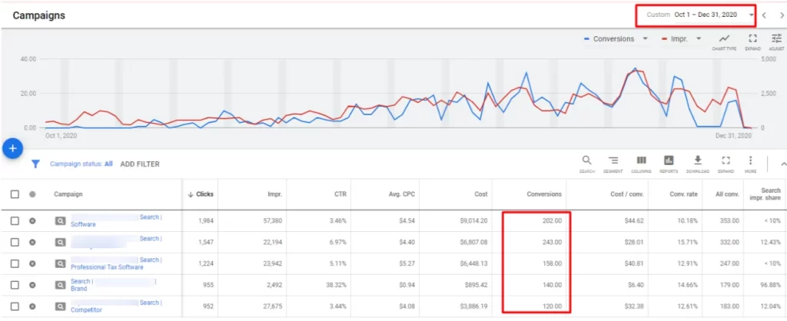Open the custom date range dropdown
This screenshot has height=321, width=787.
[751, 15]
